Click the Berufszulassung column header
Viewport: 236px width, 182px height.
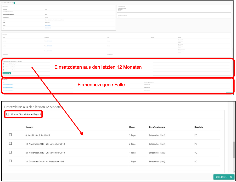point(157,127)
